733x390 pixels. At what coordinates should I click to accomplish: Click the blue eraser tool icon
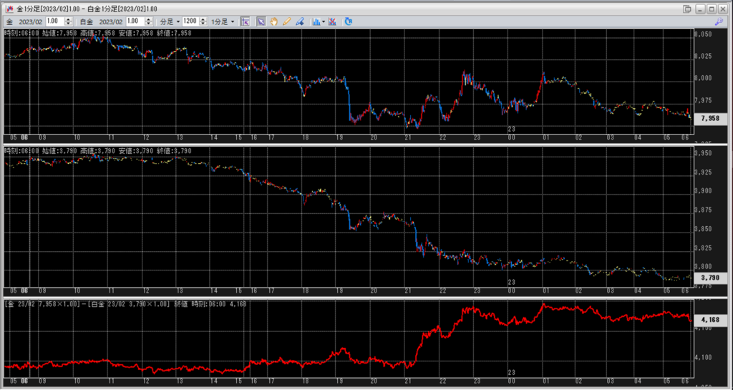coord(299,21)
